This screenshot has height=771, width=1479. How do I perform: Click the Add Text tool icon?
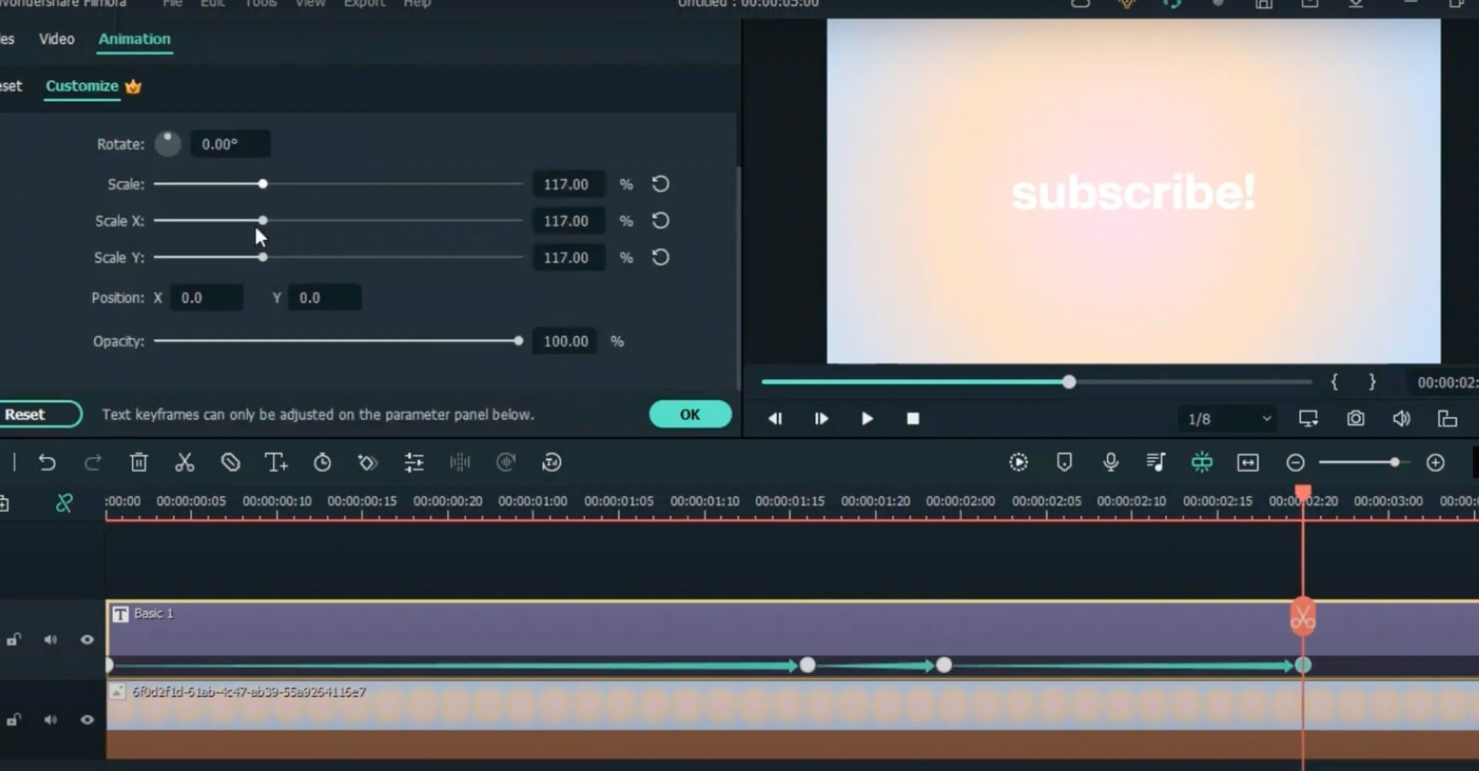tap(276, 462)
